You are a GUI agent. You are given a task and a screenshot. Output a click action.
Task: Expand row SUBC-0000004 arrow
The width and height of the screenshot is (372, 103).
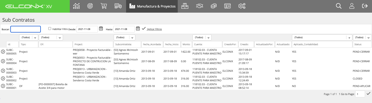click(x=3, y=61)
